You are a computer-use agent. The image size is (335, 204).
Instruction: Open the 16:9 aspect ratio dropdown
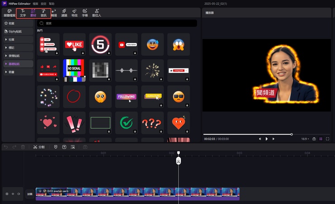306,139
